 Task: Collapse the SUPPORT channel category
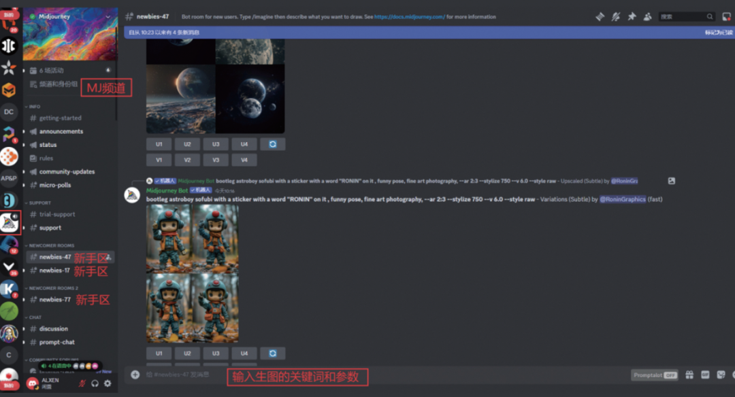click(x=39, y=203)
